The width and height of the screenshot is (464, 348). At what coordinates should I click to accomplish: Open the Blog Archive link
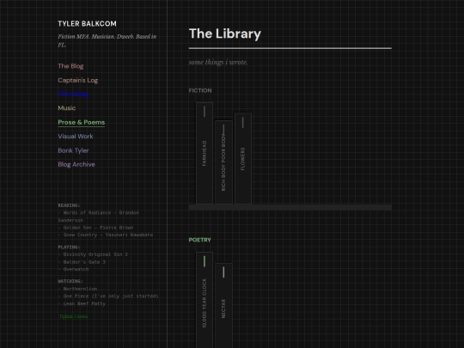click(x=76, y=164)
